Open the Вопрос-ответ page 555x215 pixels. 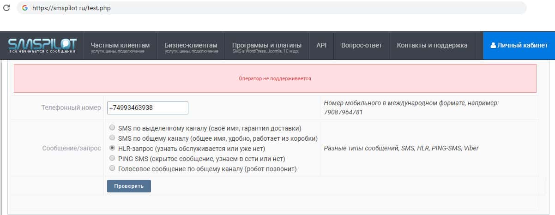click(362, 45)
